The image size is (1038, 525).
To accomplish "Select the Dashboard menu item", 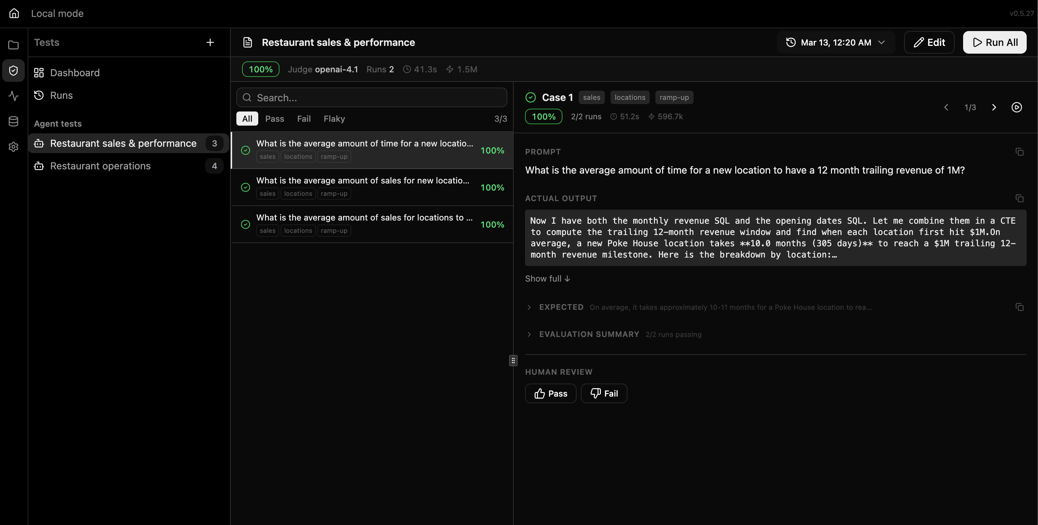I will [75, 73].
